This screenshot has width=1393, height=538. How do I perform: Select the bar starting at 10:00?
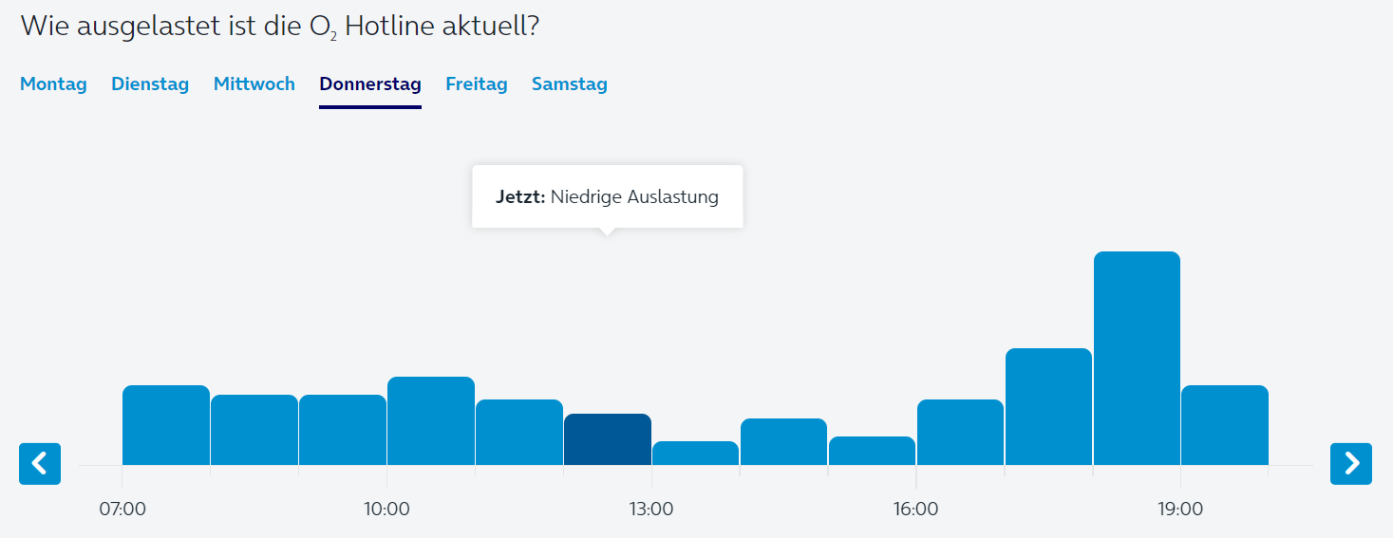point(431,421)
